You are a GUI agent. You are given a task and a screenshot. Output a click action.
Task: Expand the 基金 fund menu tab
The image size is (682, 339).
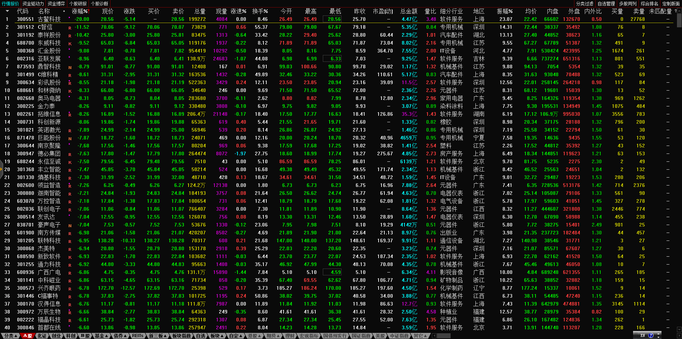click(101, 336)
